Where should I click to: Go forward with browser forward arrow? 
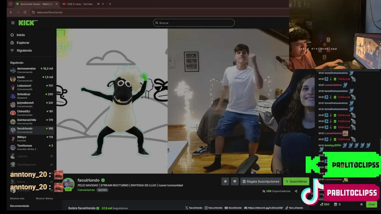(18, 12)
